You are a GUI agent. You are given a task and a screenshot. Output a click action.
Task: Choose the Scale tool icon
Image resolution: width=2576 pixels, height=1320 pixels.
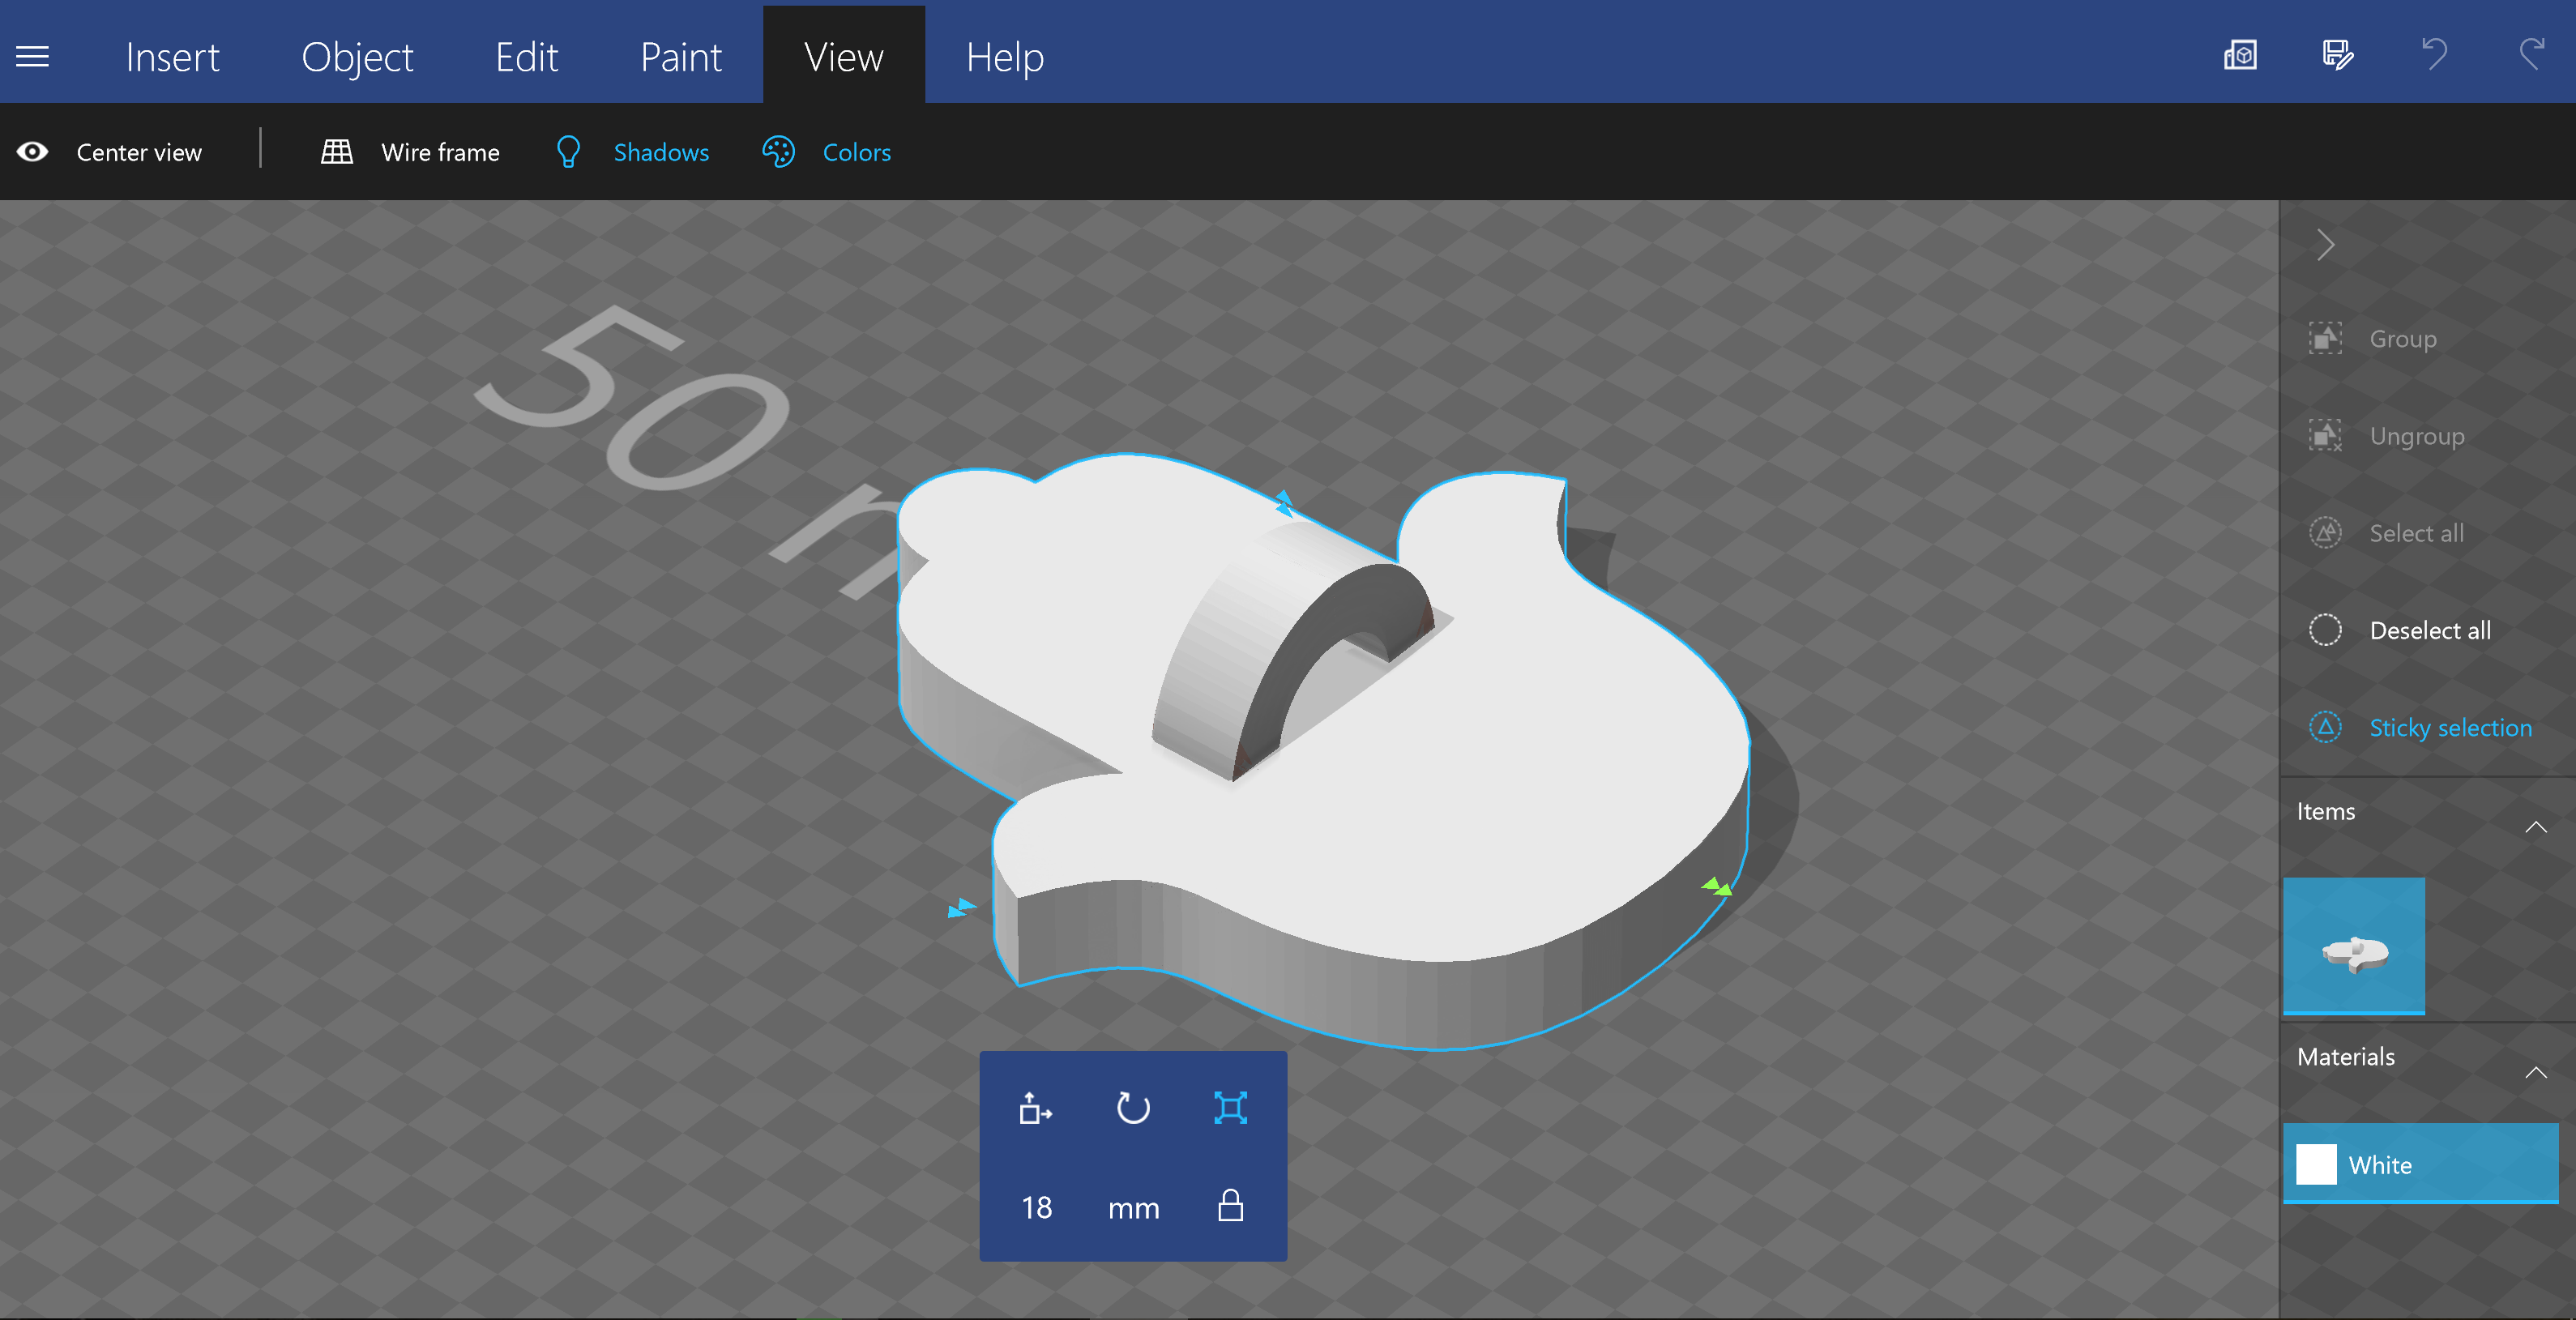point(1230,1108)
